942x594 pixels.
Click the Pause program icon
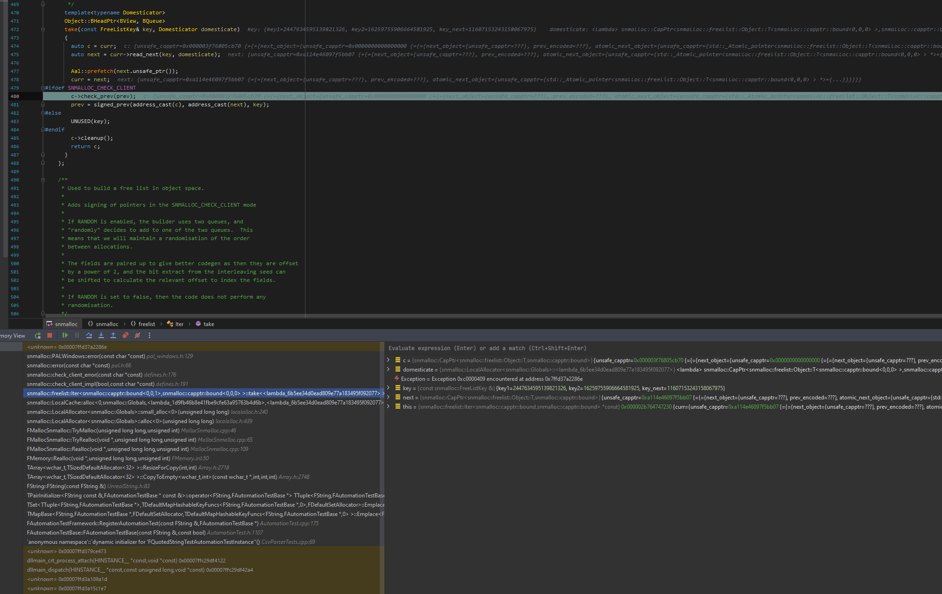click(x=77, y=335)
